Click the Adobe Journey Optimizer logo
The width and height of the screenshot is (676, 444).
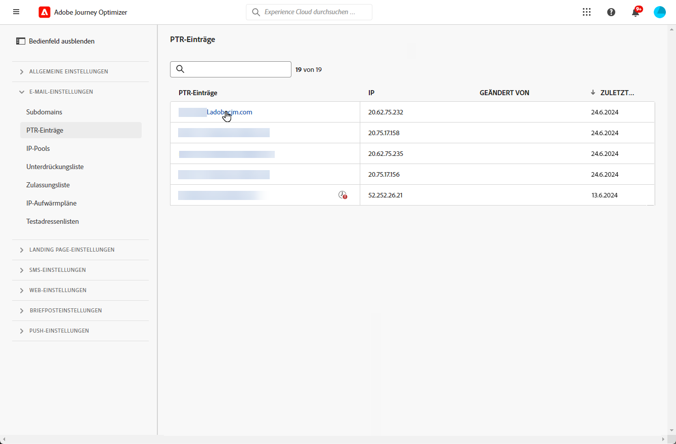pos(45,12)
